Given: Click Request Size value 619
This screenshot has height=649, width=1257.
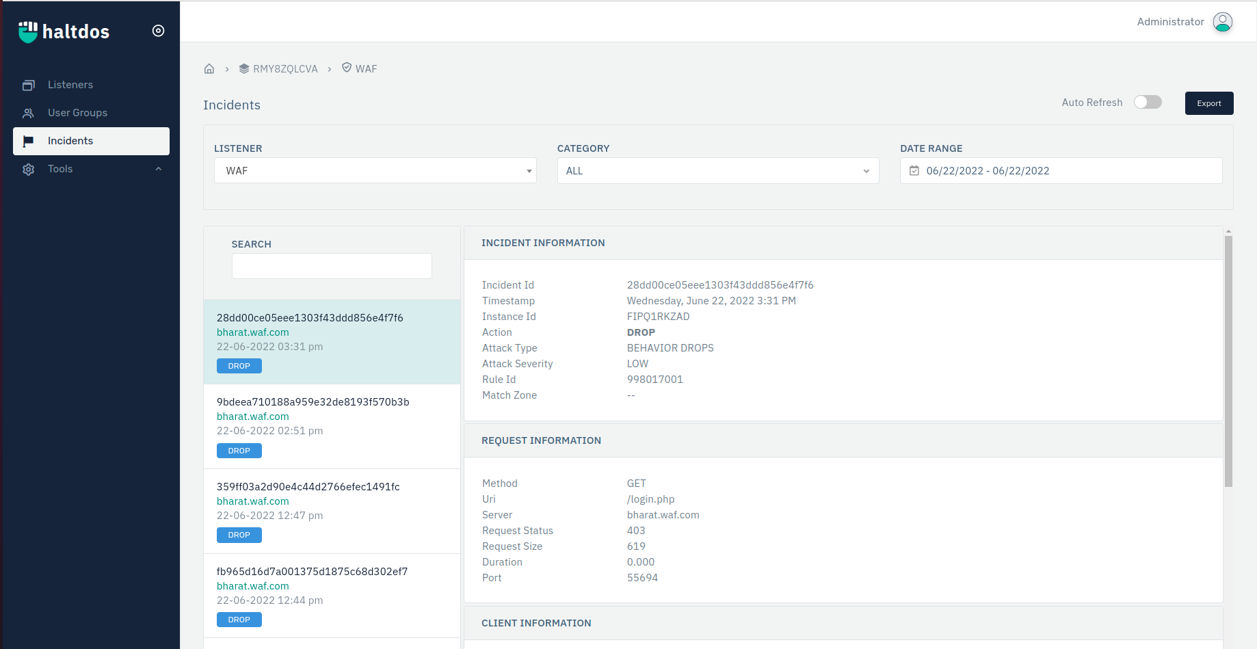Looking at the screenshot, I should click(x=636, y=546).
